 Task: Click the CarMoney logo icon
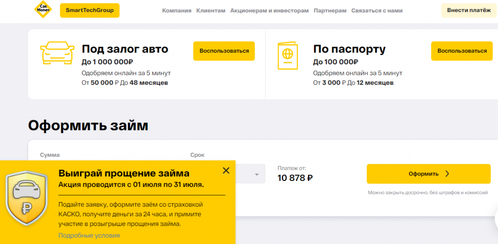pyautogui.click(x=43, y=10)
